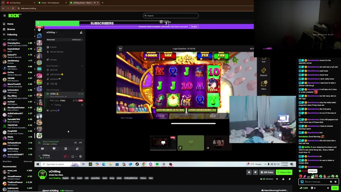Click Show more under followed channels
Image resolution: width=341 pixels, height=192 pixels.
click(7, 162)
